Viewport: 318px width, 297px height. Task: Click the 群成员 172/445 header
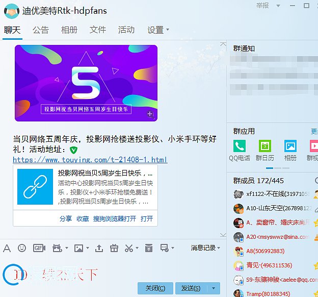point(258,181)
